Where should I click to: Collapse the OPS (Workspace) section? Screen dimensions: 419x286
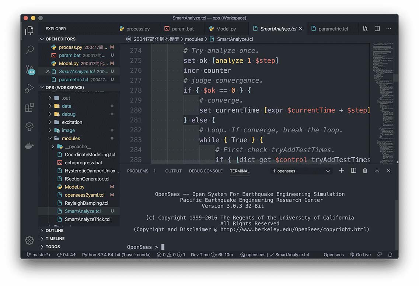click(79, 87)
